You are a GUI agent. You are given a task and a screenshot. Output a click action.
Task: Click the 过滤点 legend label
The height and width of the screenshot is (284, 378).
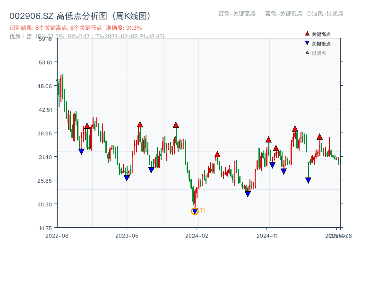coord(318,53)
